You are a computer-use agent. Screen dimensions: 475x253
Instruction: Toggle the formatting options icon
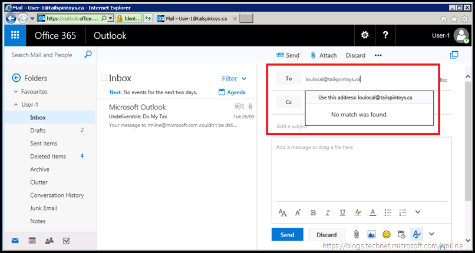[417, 234]
